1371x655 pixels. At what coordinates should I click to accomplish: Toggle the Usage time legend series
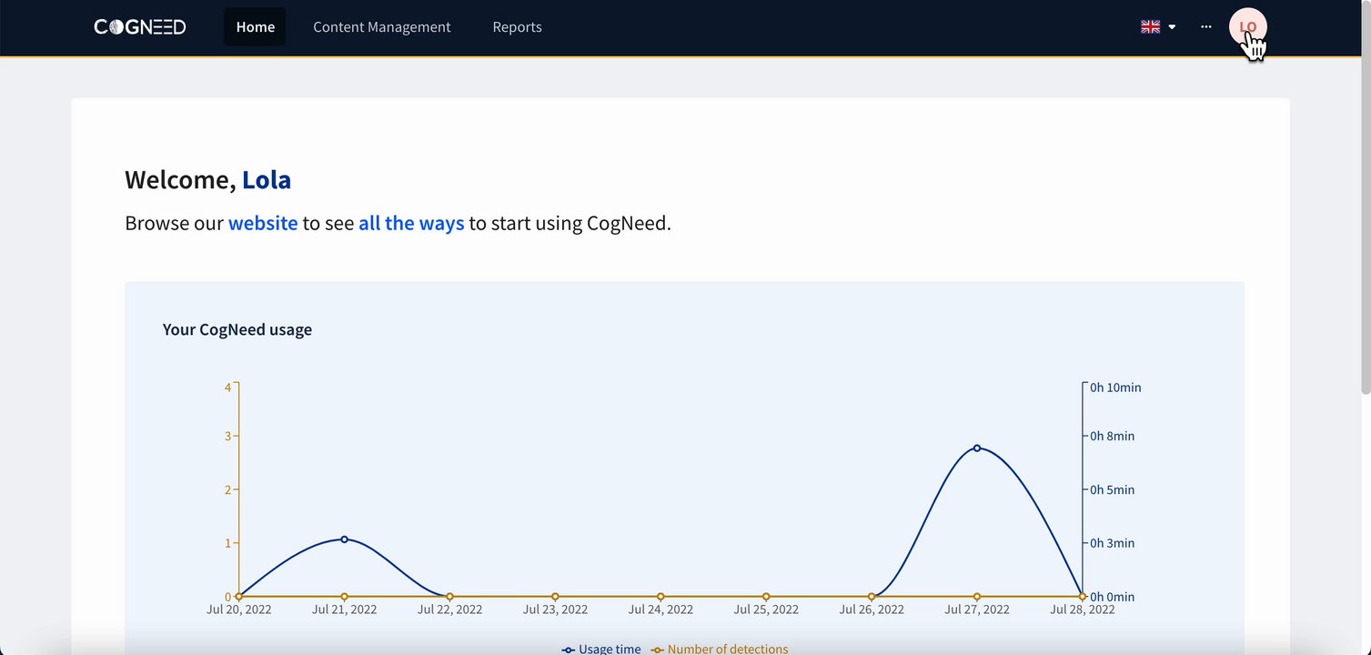(602, 649)
